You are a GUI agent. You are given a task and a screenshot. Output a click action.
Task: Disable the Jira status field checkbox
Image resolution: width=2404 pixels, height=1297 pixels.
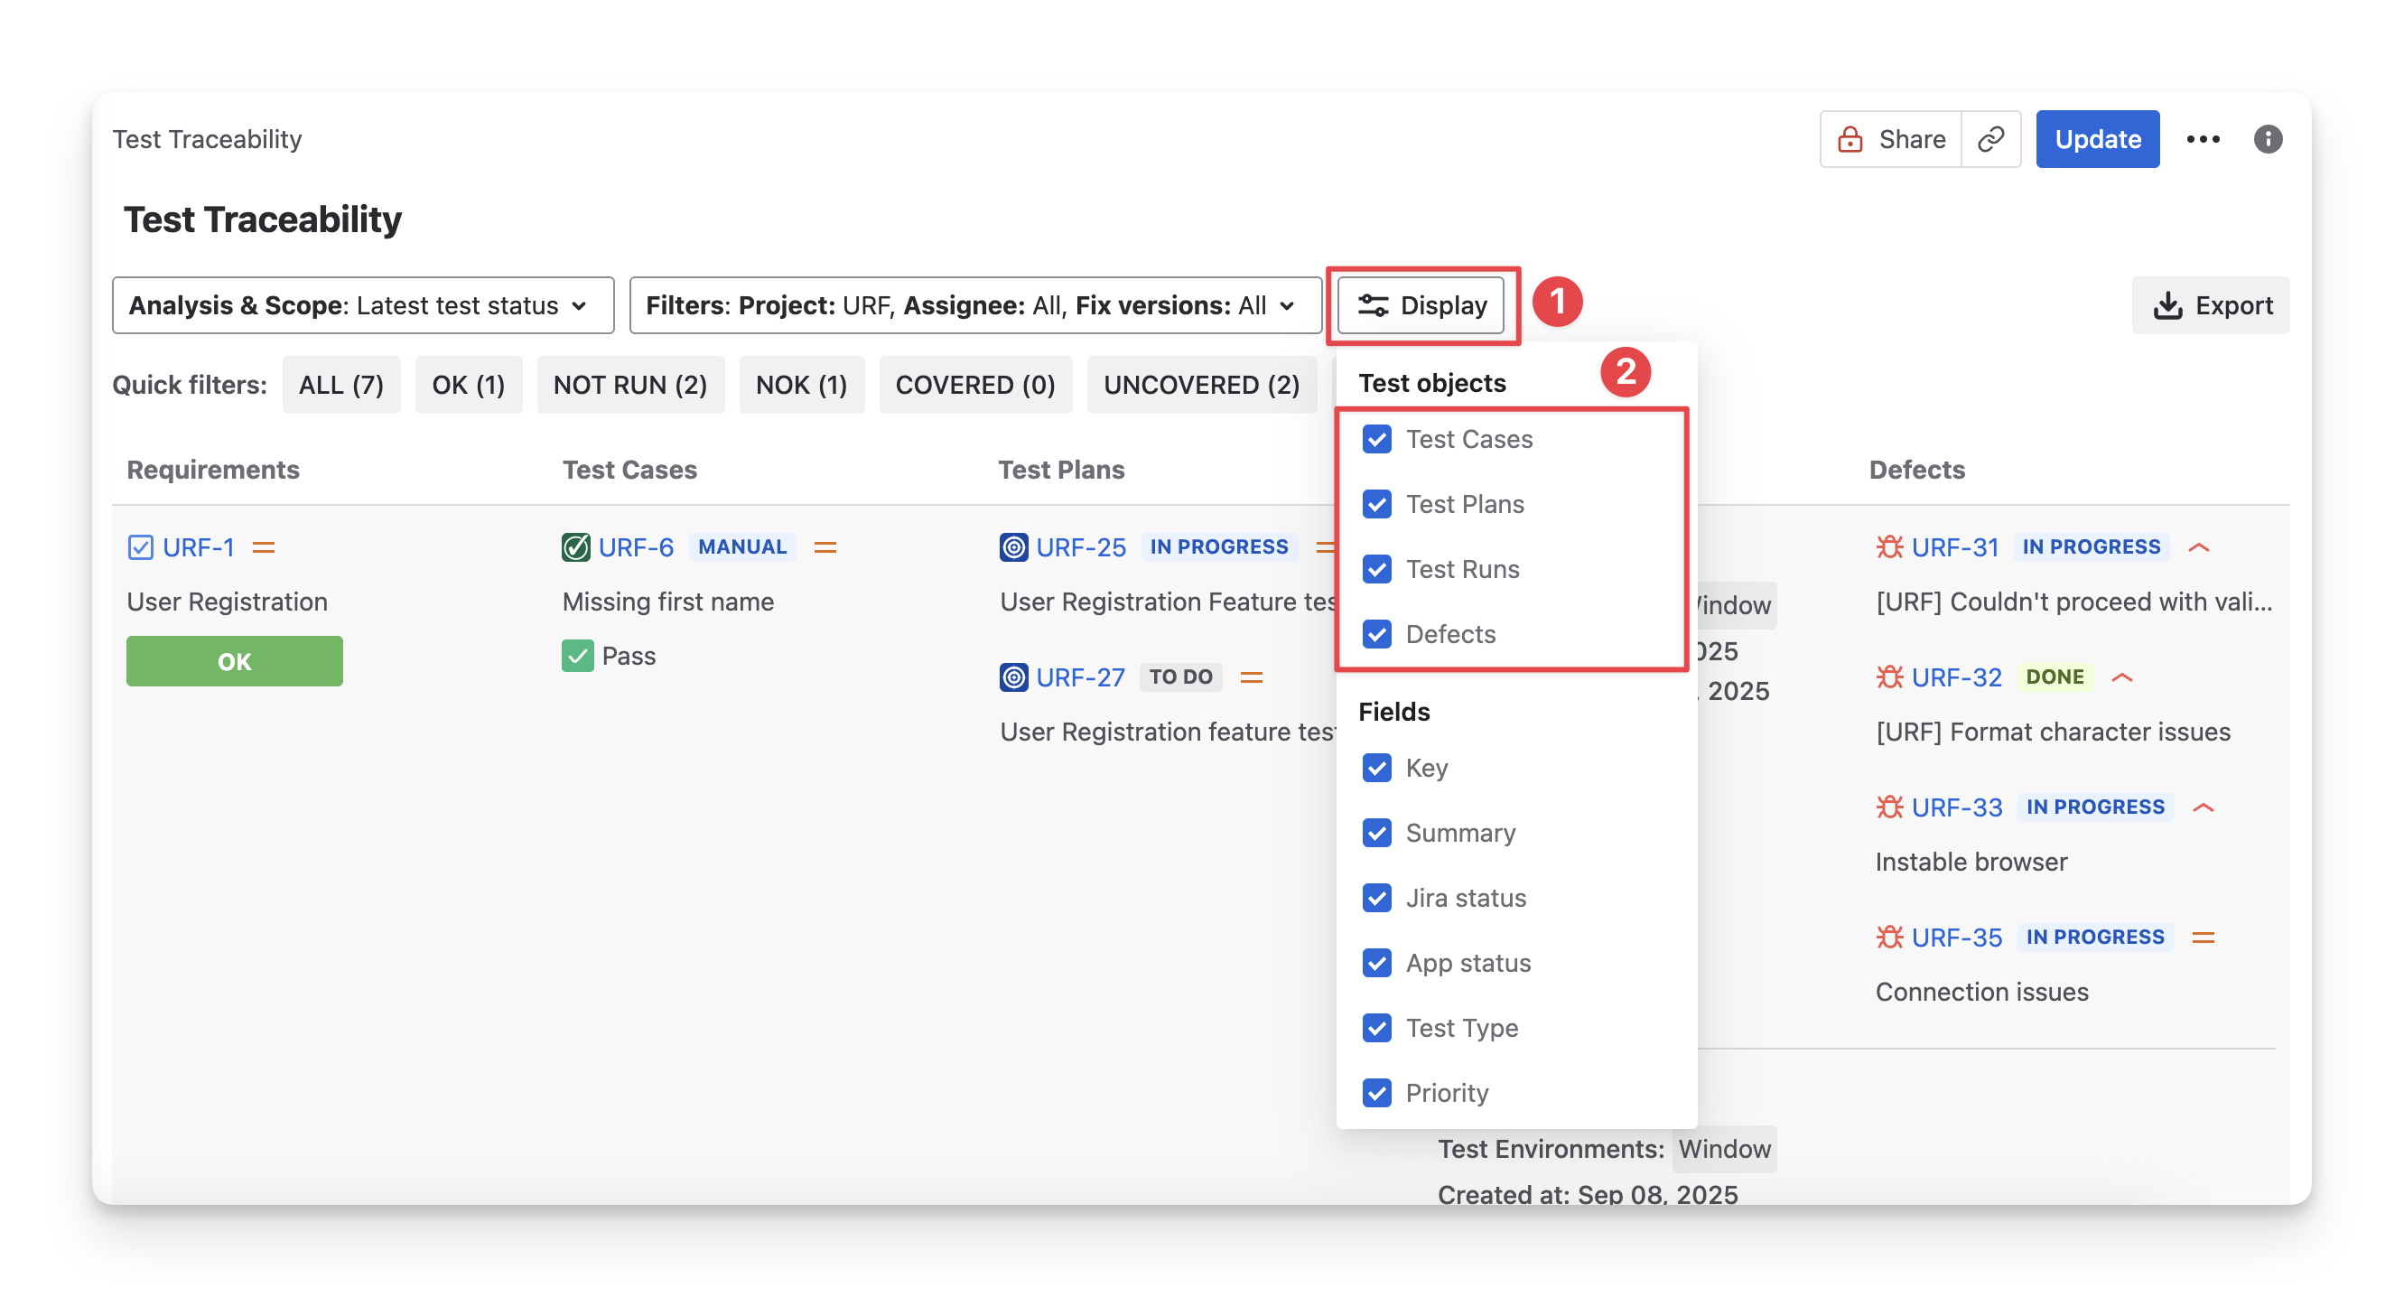[1376, 898]
